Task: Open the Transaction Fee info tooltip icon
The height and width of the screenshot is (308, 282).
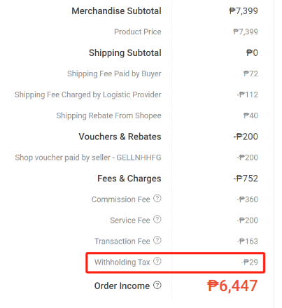Action: (157, 240)
